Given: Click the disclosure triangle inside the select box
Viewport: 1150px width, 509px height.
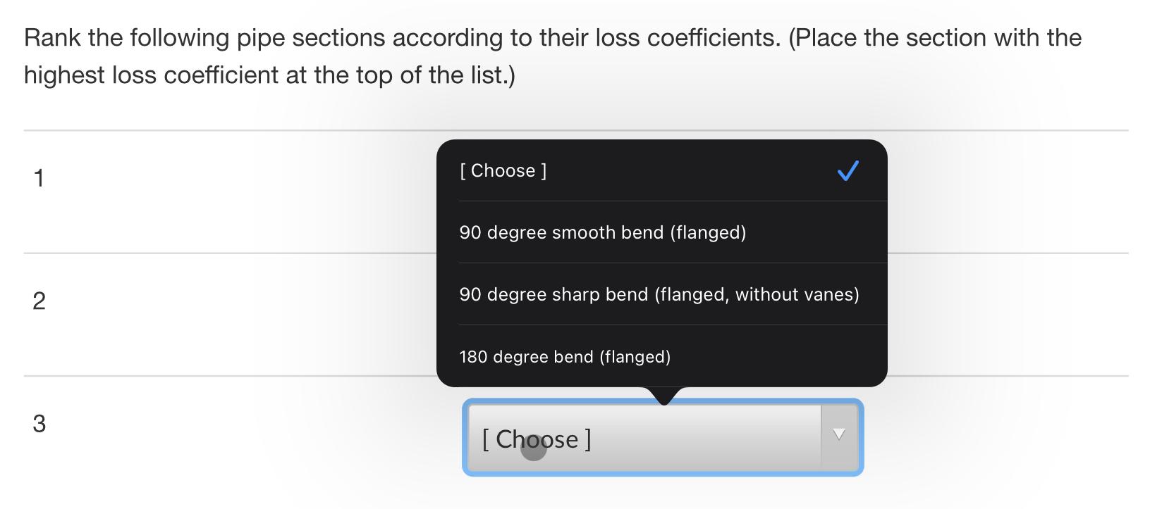Looking at the screenshot, I should pos(838,434).
